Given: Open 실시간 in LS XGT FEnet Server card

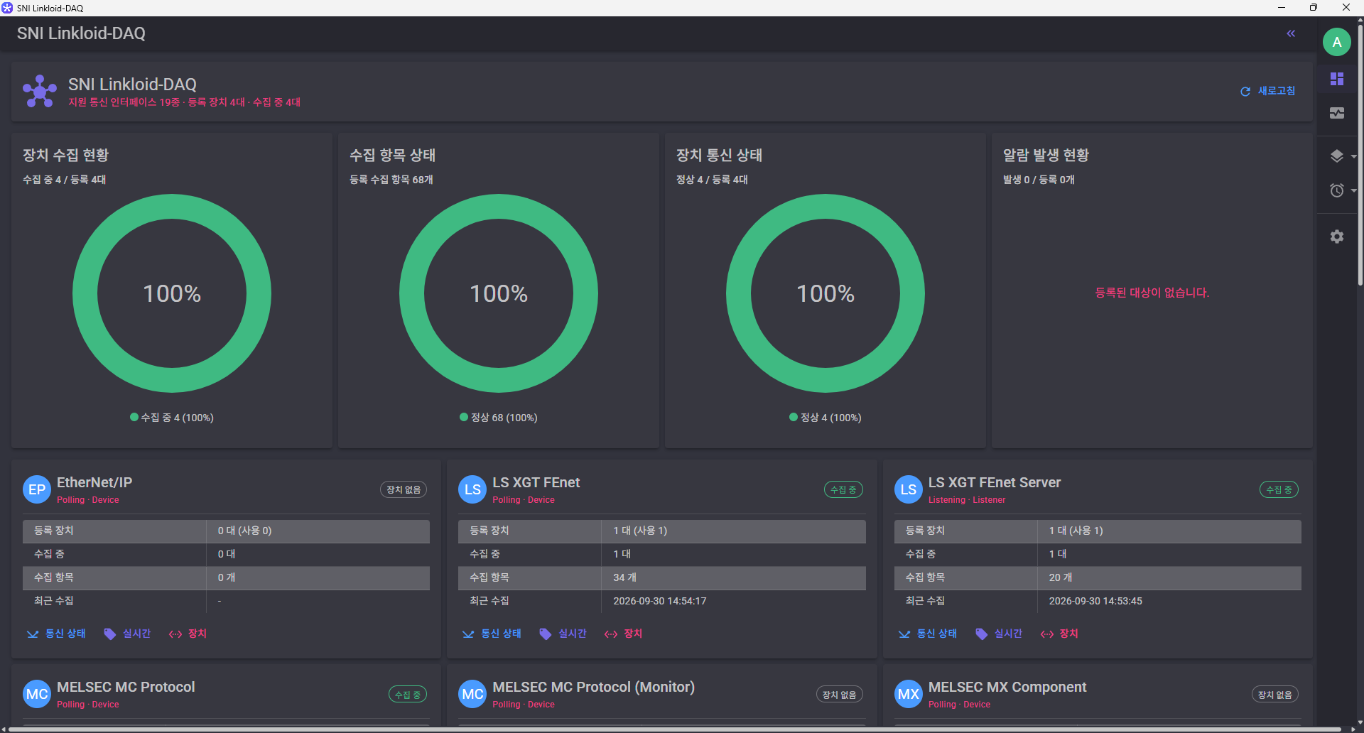Looking at the screenshot, I should pos(998,634).
